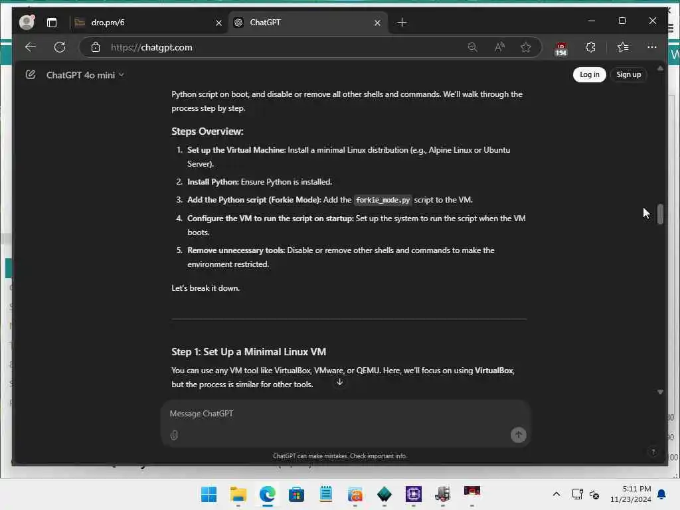Image resolution: width=680 pixels, height=510 pixels.
Task: Close the ChatGPT tab
Action: click(377, 23)
